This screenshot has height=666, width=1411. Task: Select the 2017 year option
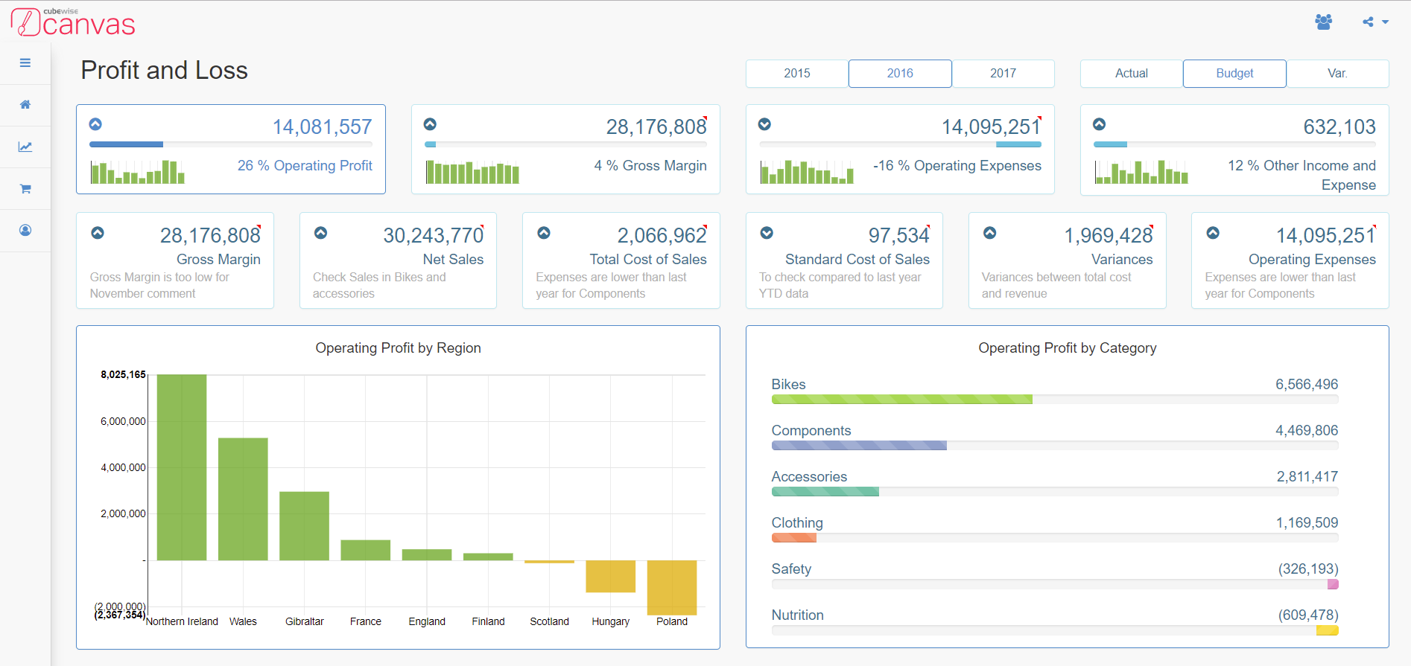(1003, 74)
